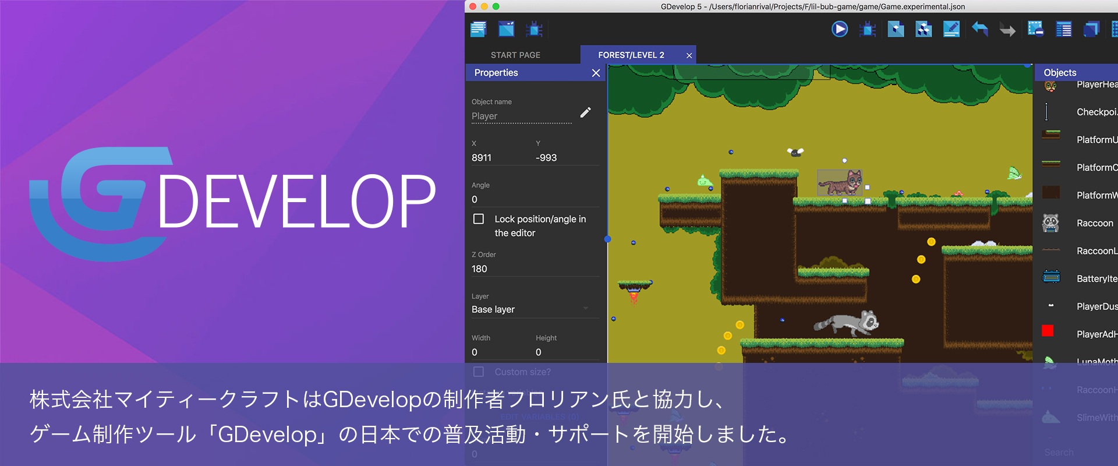Toggle Lock position/angle in the editor
The image size is (1118, 466).
(x=479, y=219)
